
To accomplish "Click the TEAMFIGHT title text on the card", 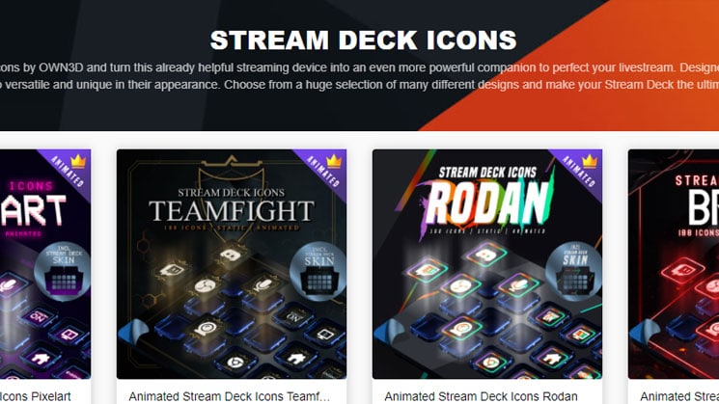I will [232, 211].
